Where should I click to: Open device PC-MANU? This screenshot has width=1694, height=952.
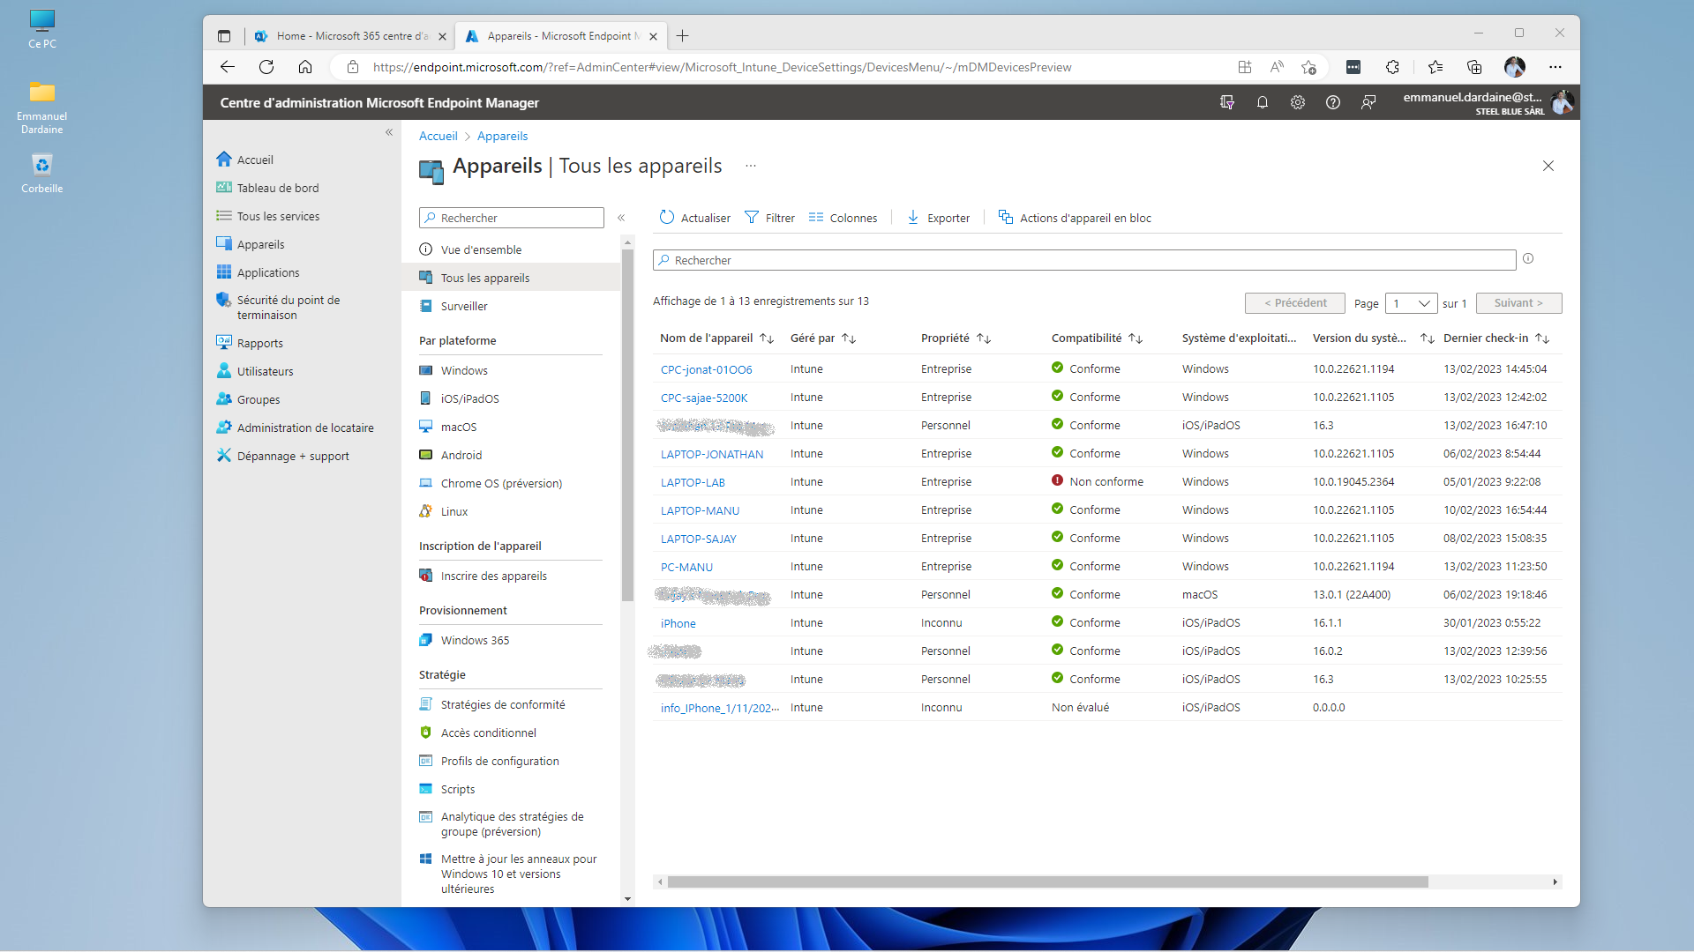pyautogui.click(x=686, y=567)
